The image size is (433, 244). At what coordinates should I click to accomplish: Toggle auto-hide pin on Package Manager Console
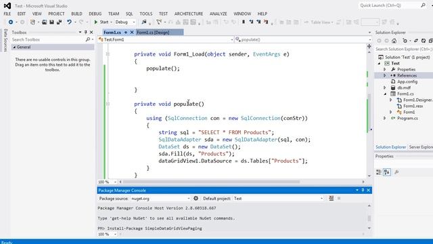(x=363, y=190)
